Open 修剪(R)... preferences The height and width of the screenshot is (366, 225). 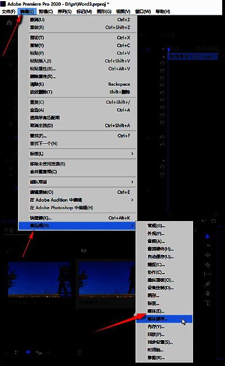tap(164, 358)
